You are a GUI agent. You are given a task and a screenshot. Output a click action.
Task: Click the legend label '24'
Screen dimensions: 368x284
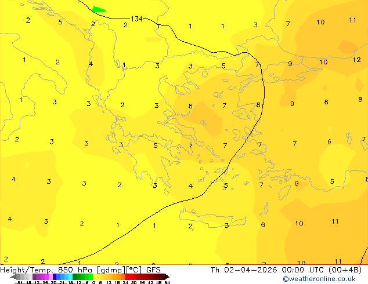point(125,283)
